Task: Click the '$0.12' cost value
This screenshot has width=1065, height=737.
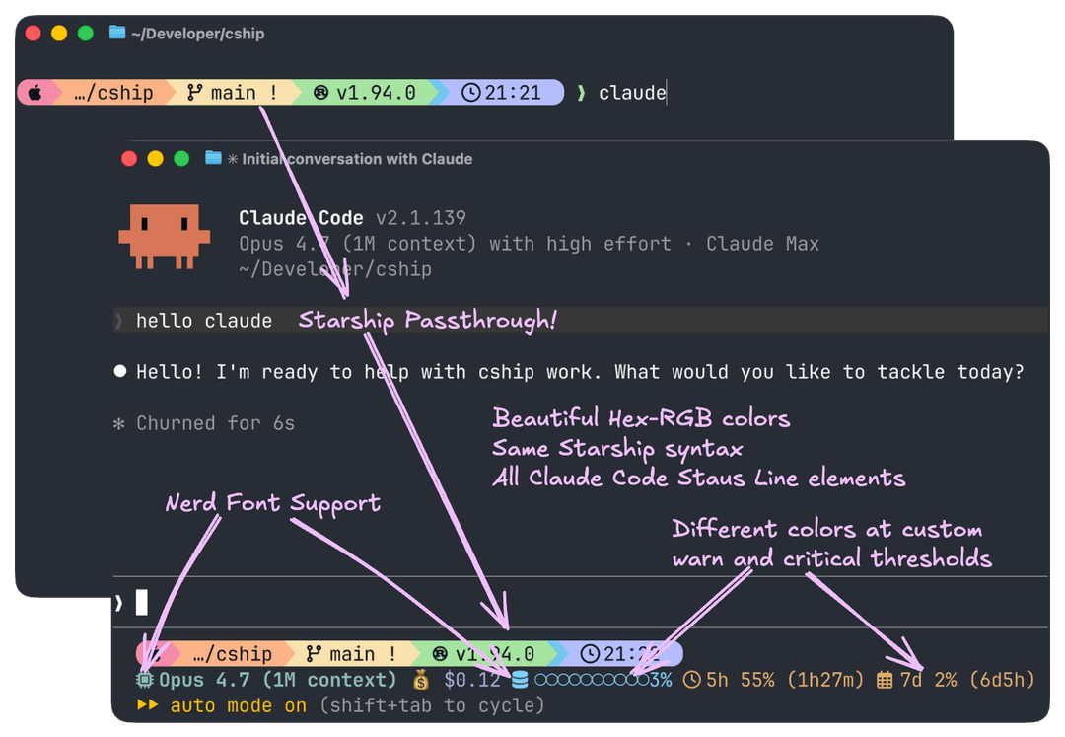Action: (472, 679)
